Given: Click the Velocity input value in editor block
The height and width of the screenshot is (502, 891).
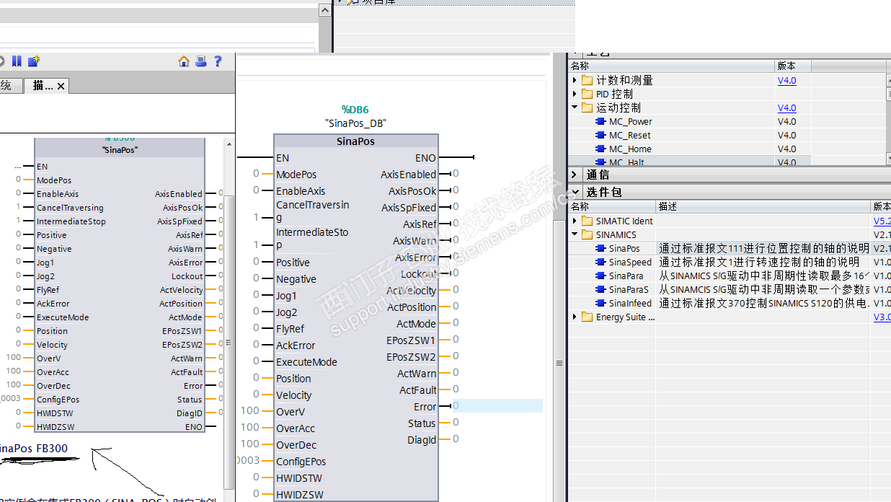Looking at the screenshot, I should 256,395.
